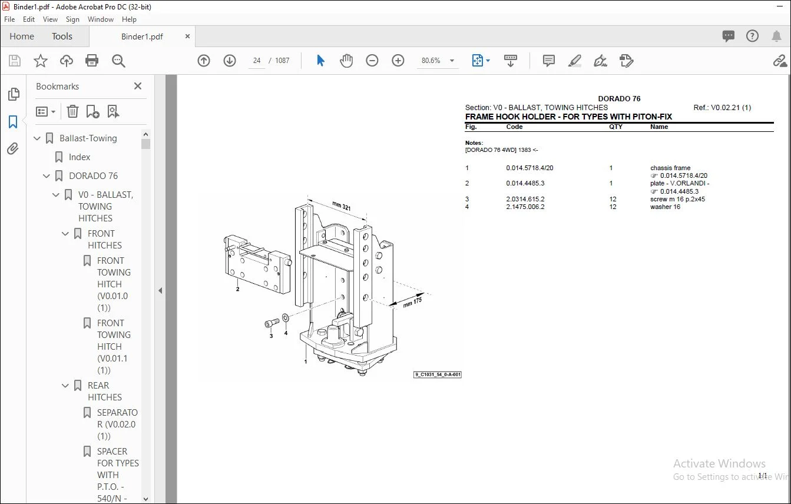Print the document using the printer icon

pyautogui.click(x=92, y=61)
